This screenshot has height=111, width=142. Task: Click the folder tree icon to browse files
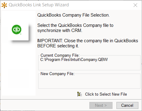coord(80,94)
